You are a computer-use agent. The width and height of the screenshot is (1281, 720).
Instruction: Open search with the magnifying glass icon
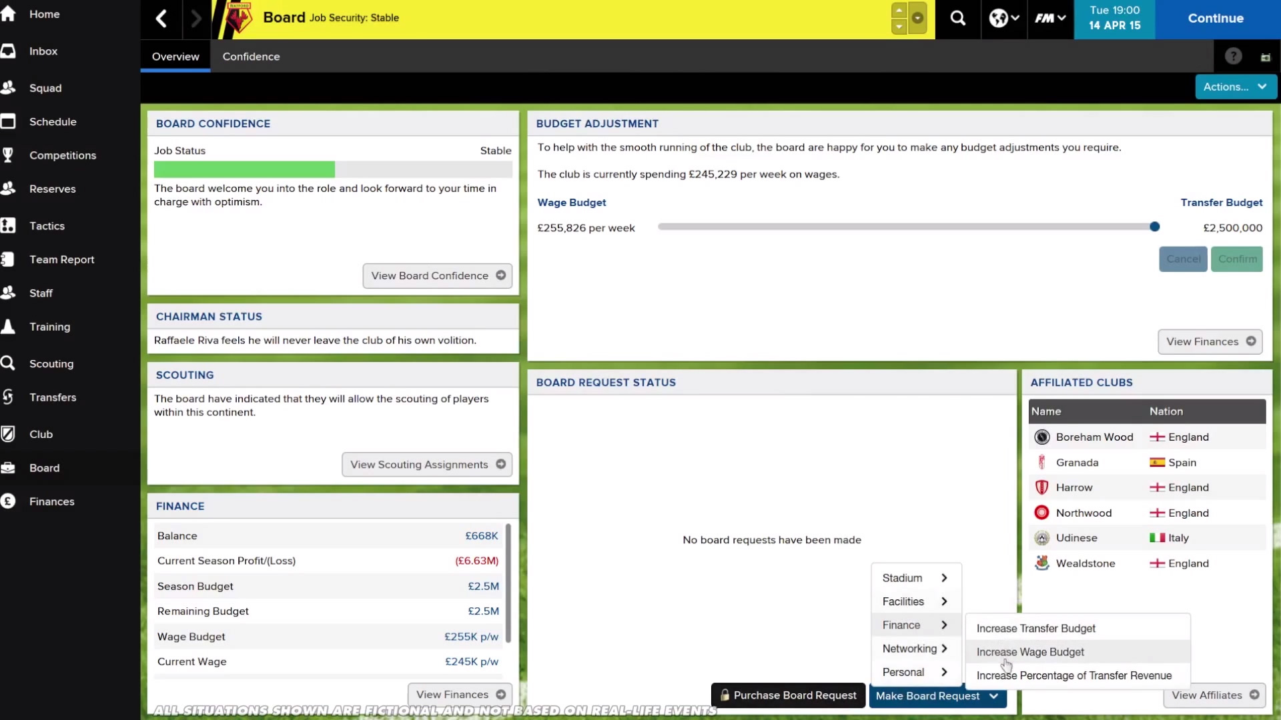[x=957, y=19]
